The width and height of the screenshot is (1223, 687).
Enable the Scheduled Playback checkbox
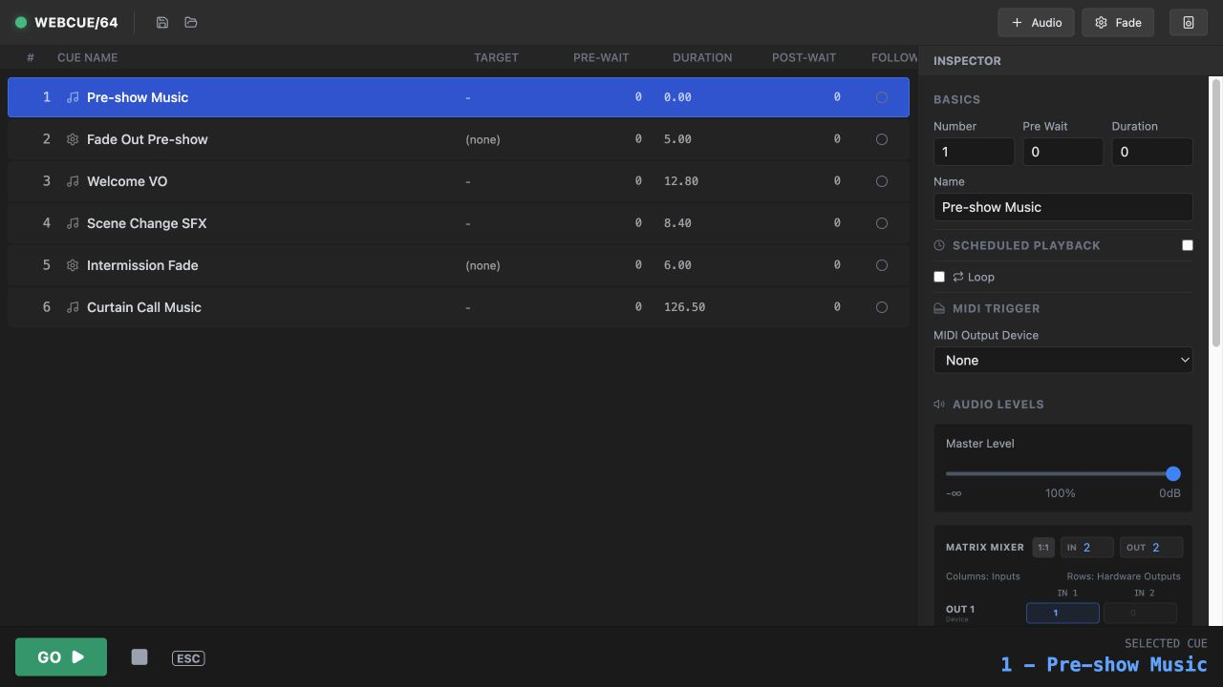click(x=1188, y=245)
